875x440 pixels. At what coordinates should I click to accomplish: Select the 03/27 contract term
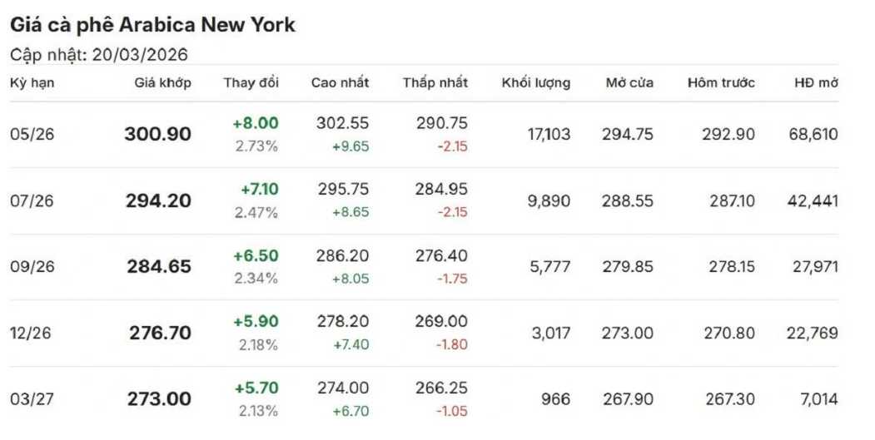coord(32,399)
